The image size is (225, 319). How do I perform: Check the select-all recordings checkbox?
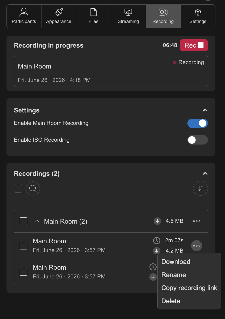pos(18,188)
